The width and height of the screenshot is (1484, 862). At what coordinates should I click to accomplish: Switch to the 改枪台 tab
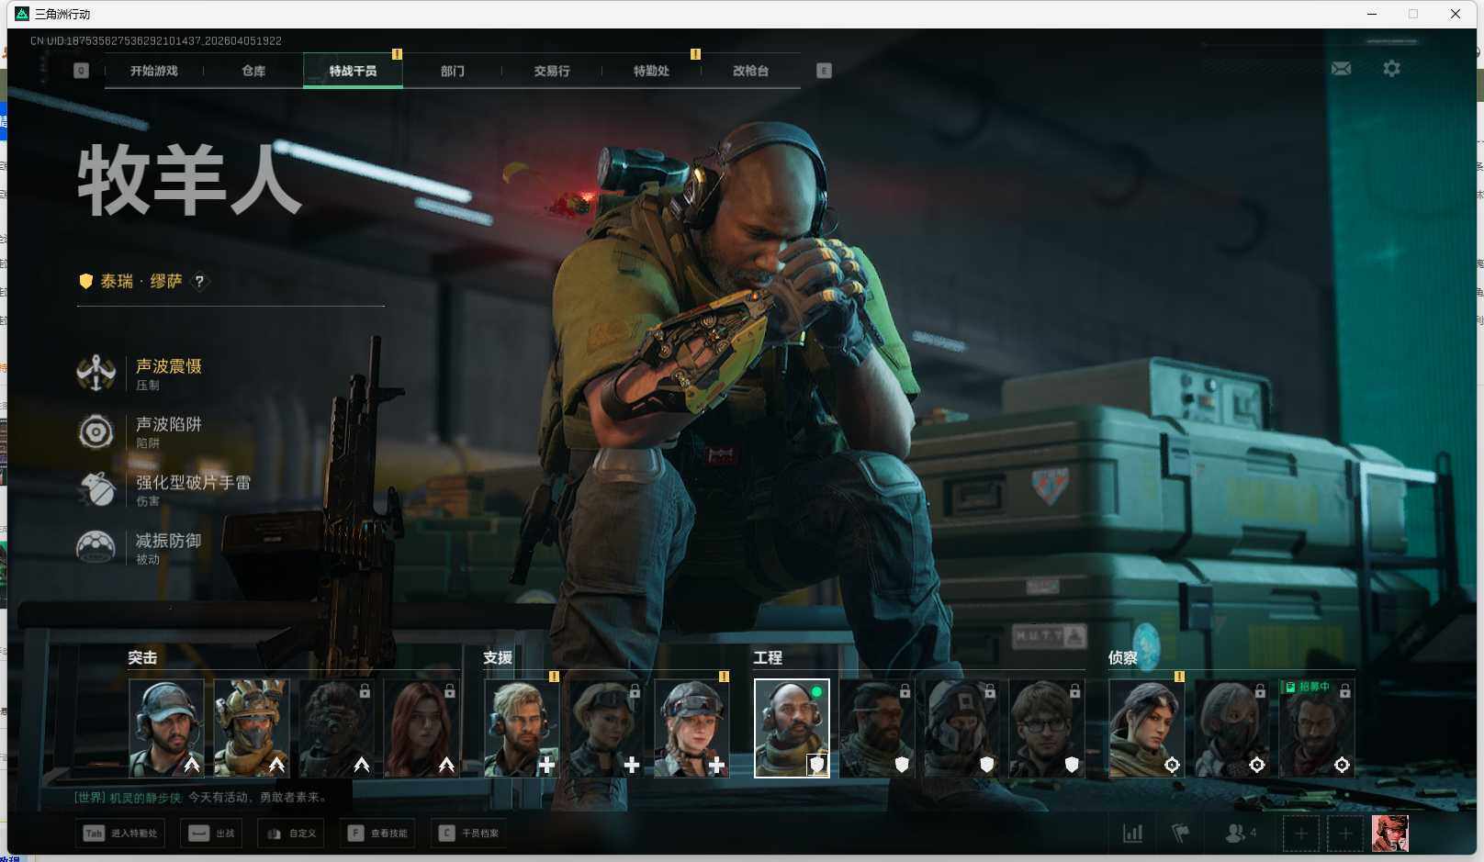750,71
